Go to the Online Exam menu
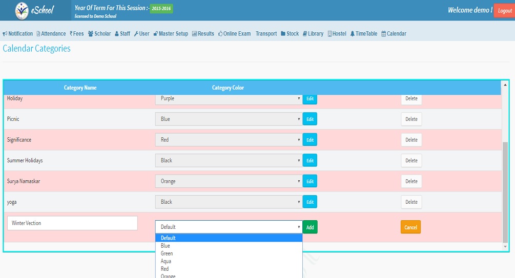 click(234, 34)
